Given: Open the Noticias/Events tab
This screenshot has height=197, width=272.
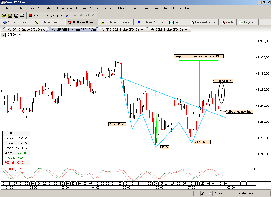Looking at the screenshot, I should point(203,22).
